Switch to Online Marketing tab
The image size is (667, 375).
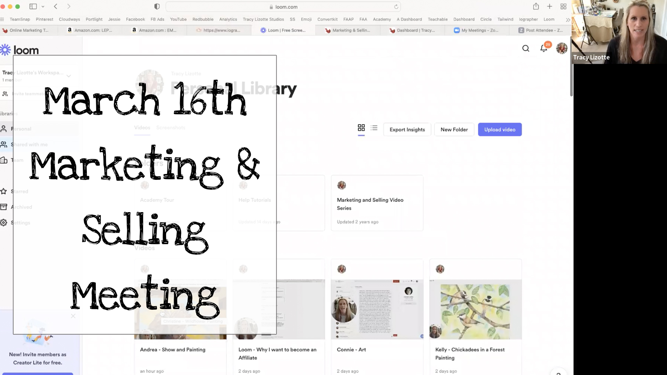click(x=28, y=30)
